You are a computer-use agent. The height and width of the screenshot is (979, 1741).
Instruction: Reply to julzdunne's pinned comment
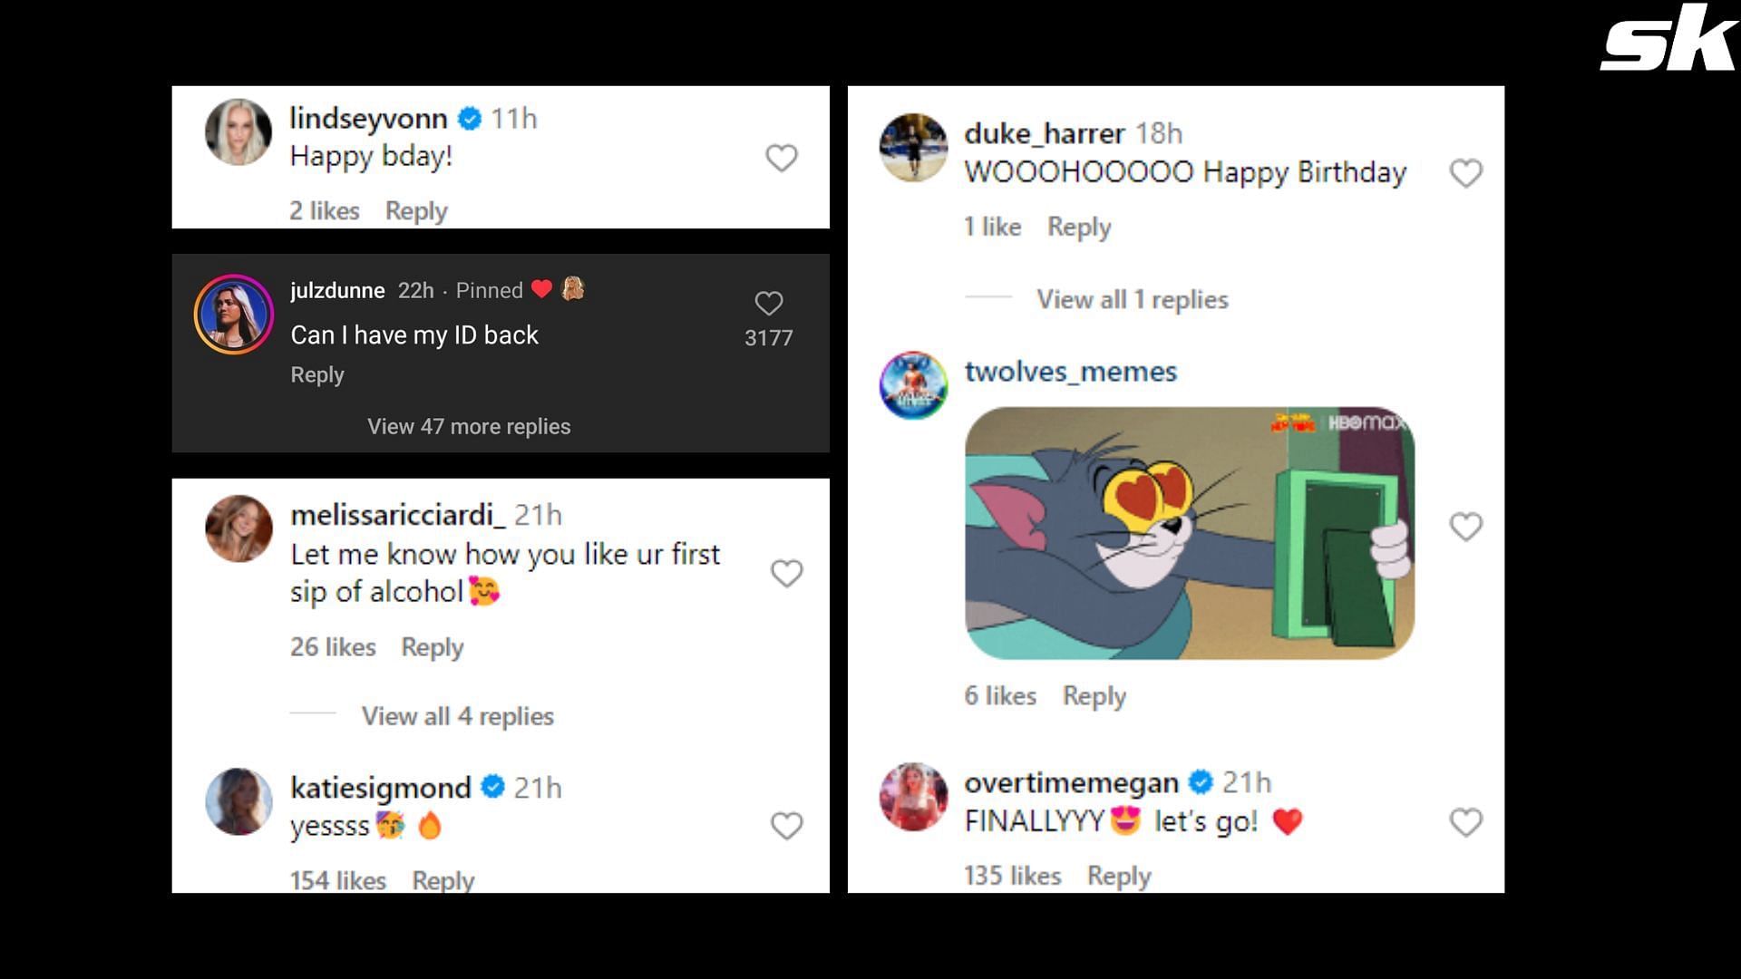(x=317, y=374)
